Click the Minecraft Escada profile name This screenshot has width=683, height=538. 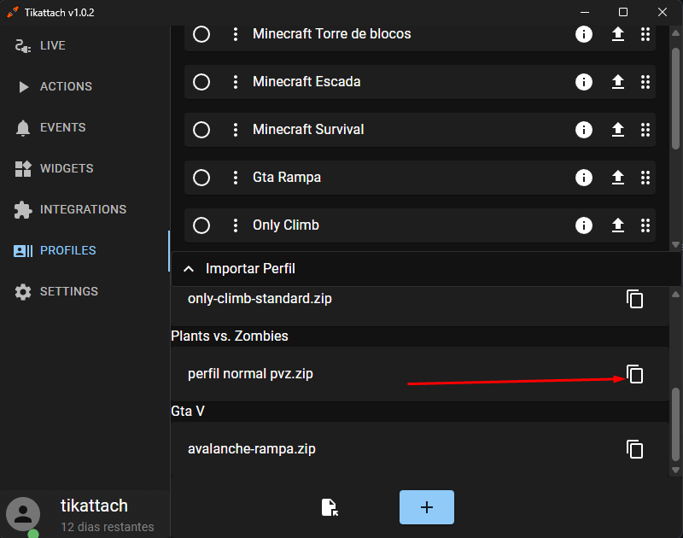[x=306, y=82]
